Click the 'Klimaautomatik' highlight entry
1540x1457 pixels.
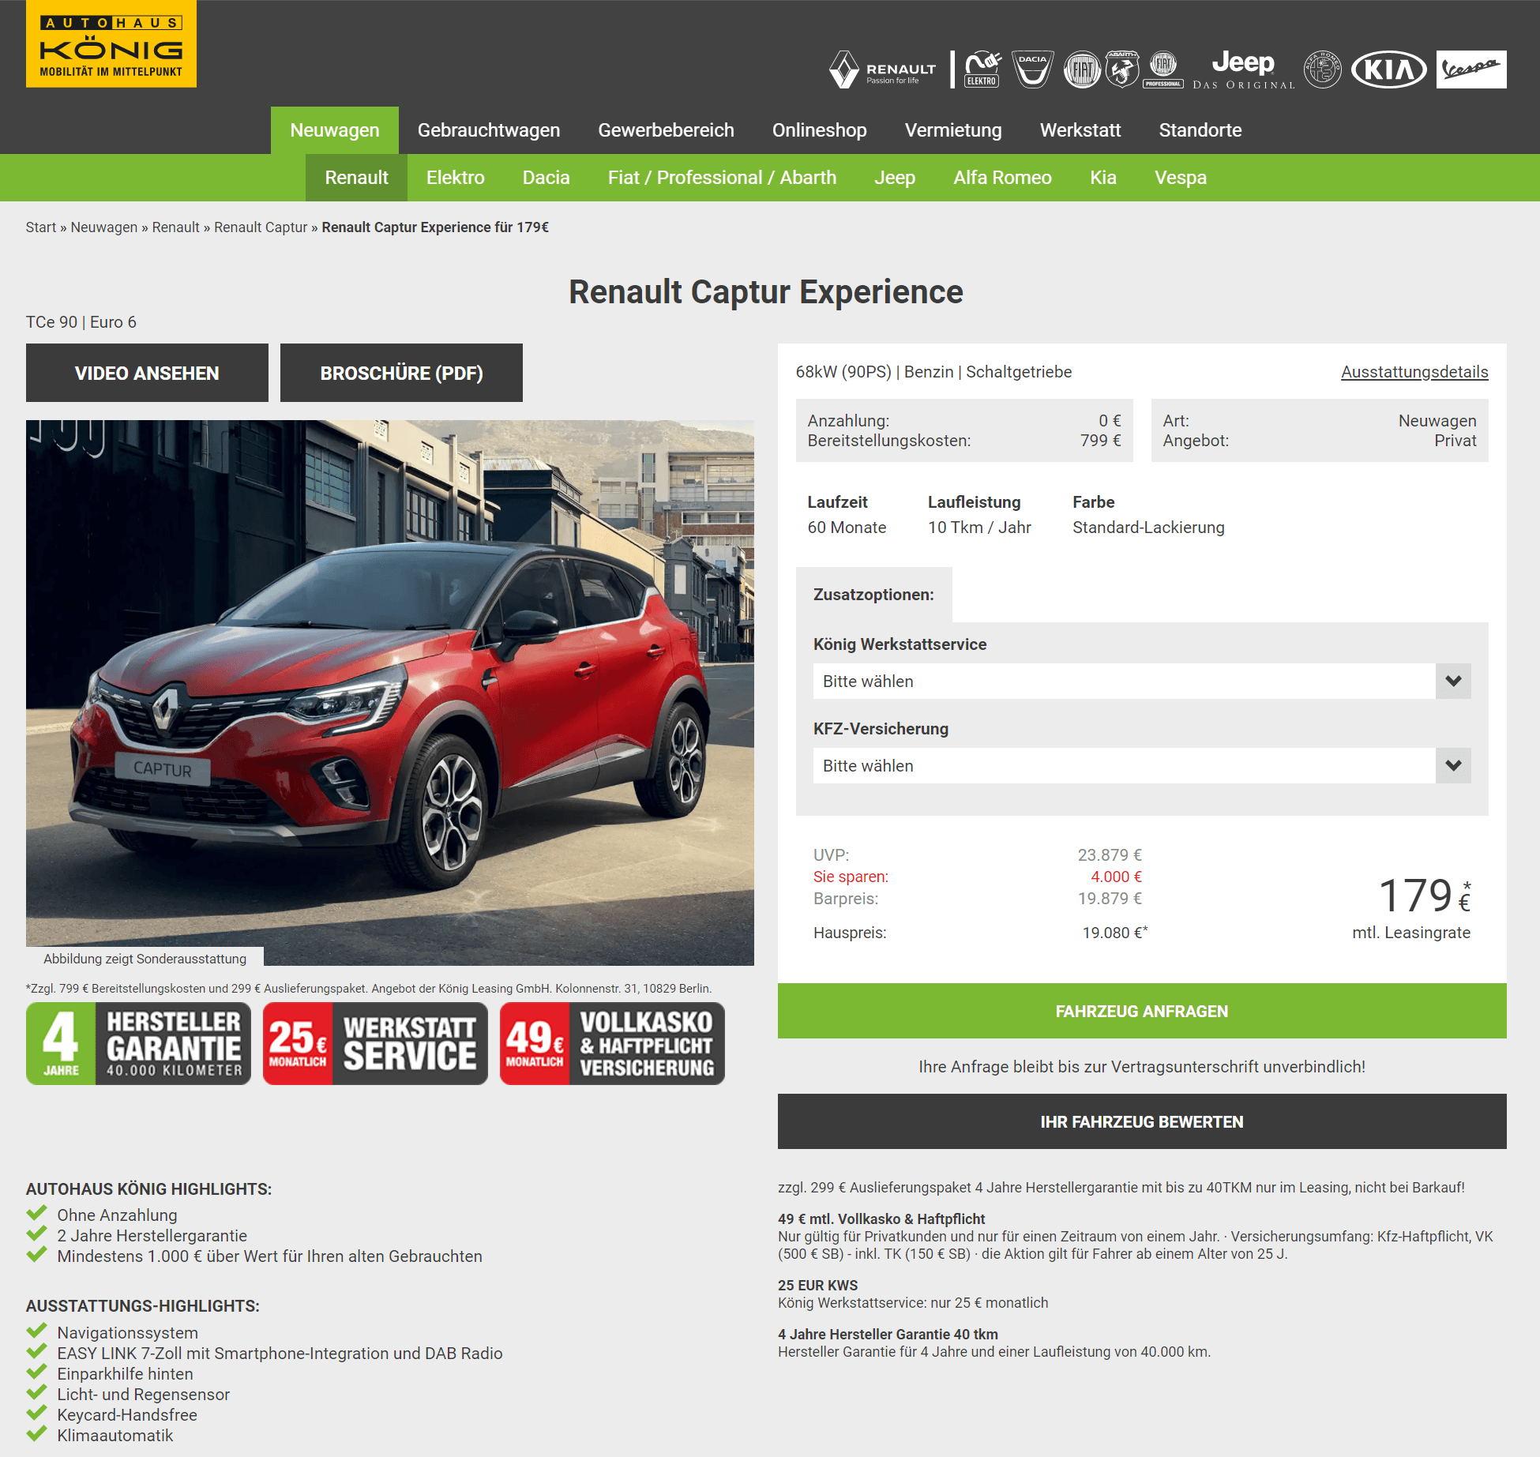pyautogui.click(x=115, y=1436)
